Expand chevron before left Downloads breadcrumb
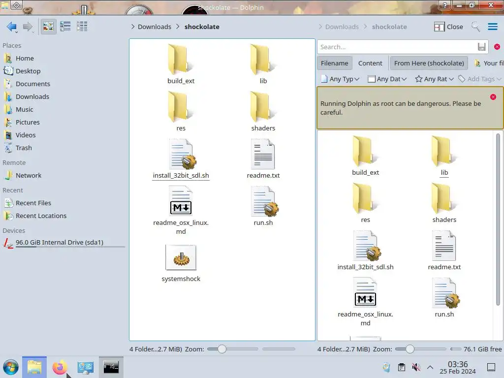 pos(133,27)
